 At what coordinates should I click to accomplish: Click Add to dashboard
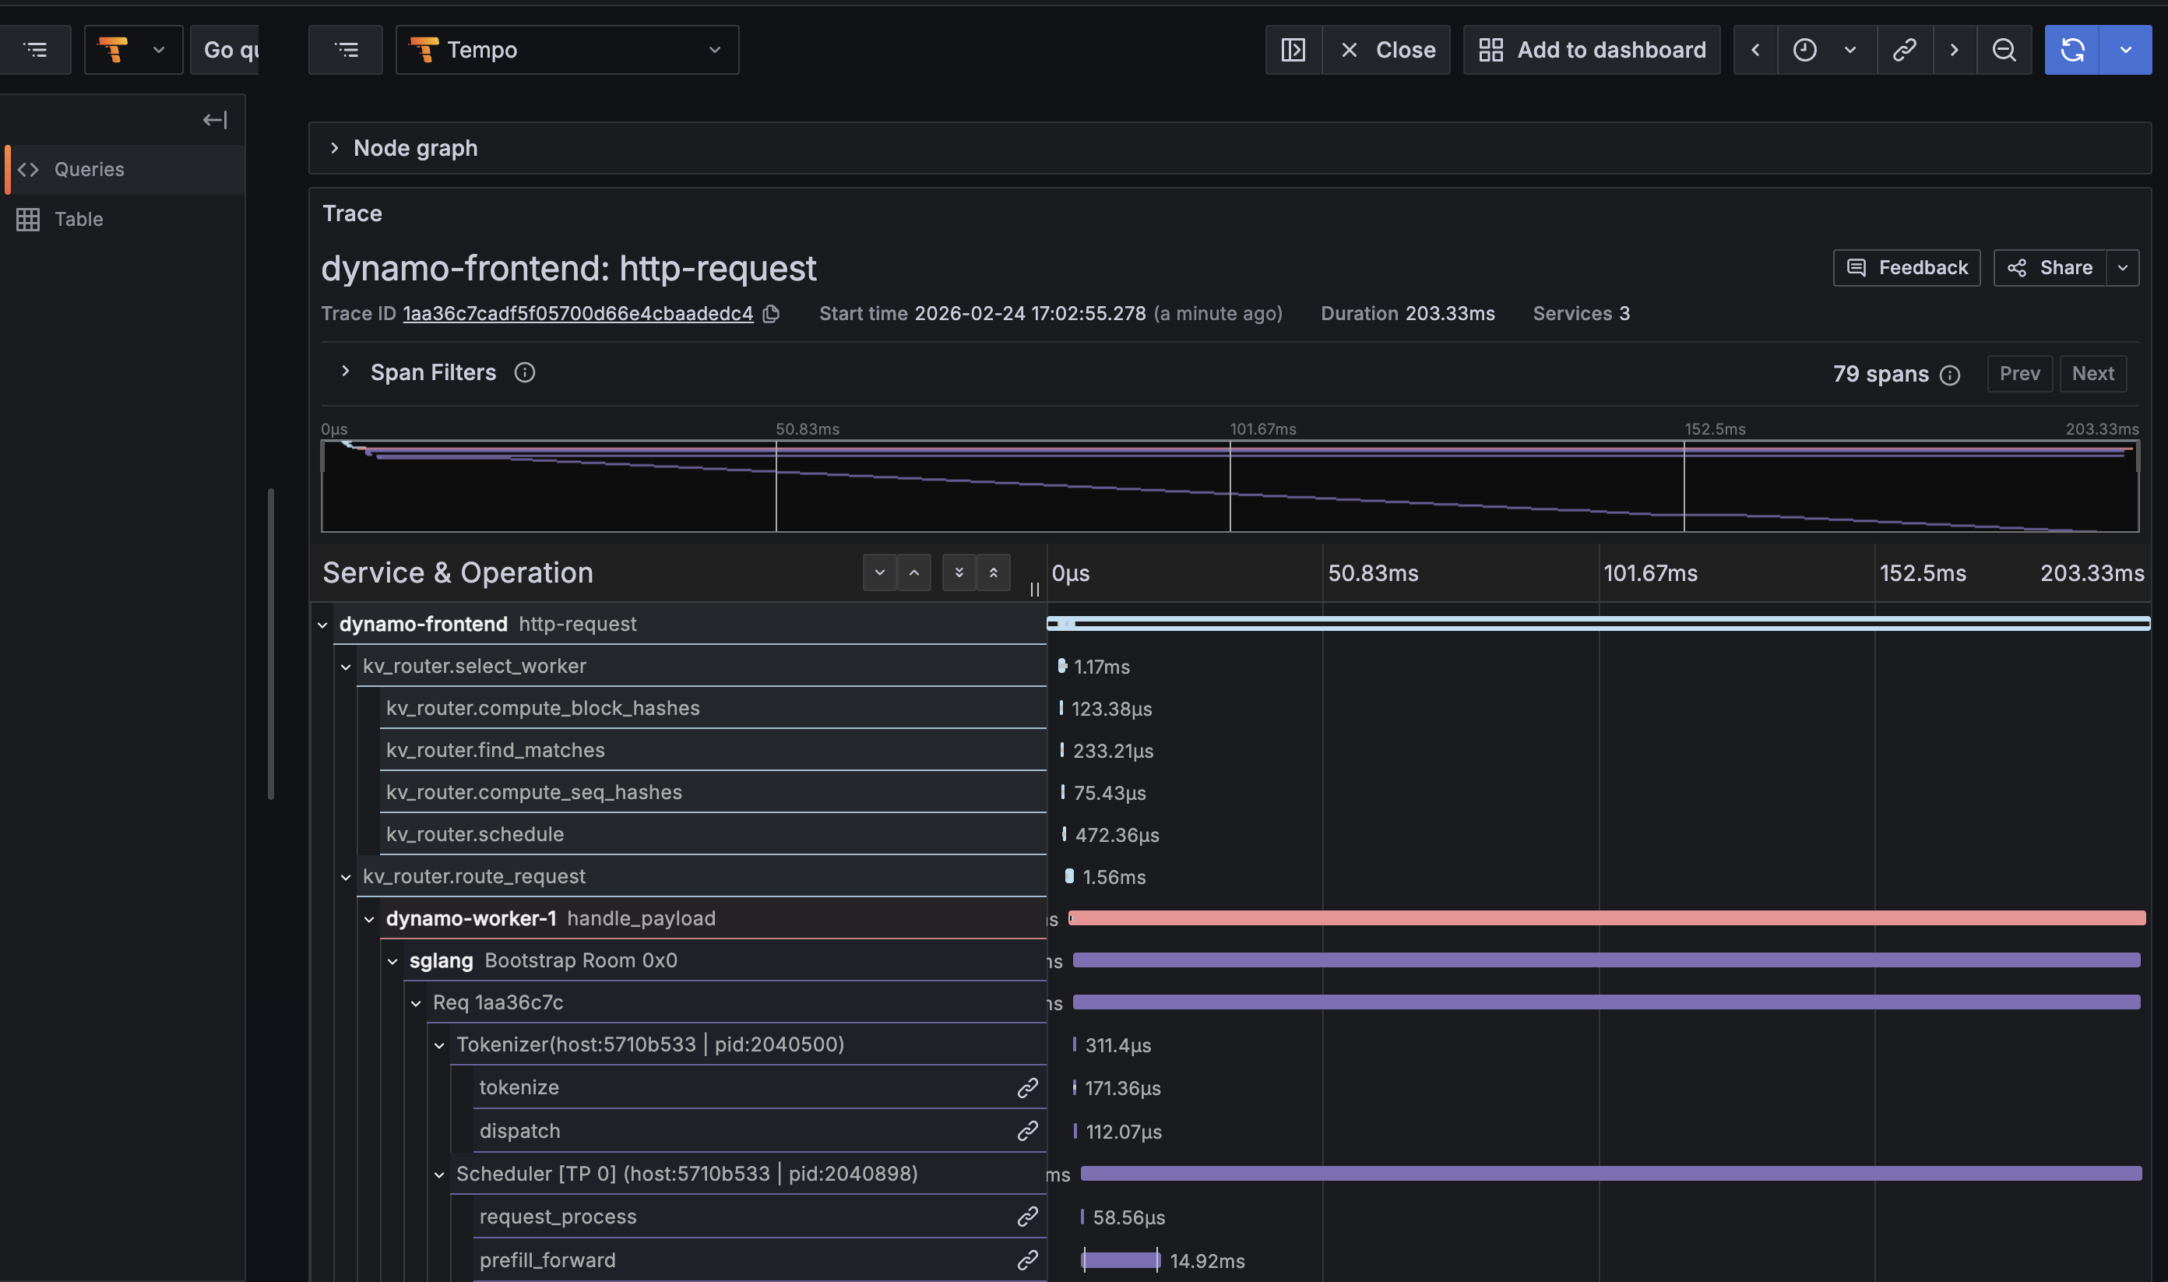pyautogui.click(x=1591, y=49)
